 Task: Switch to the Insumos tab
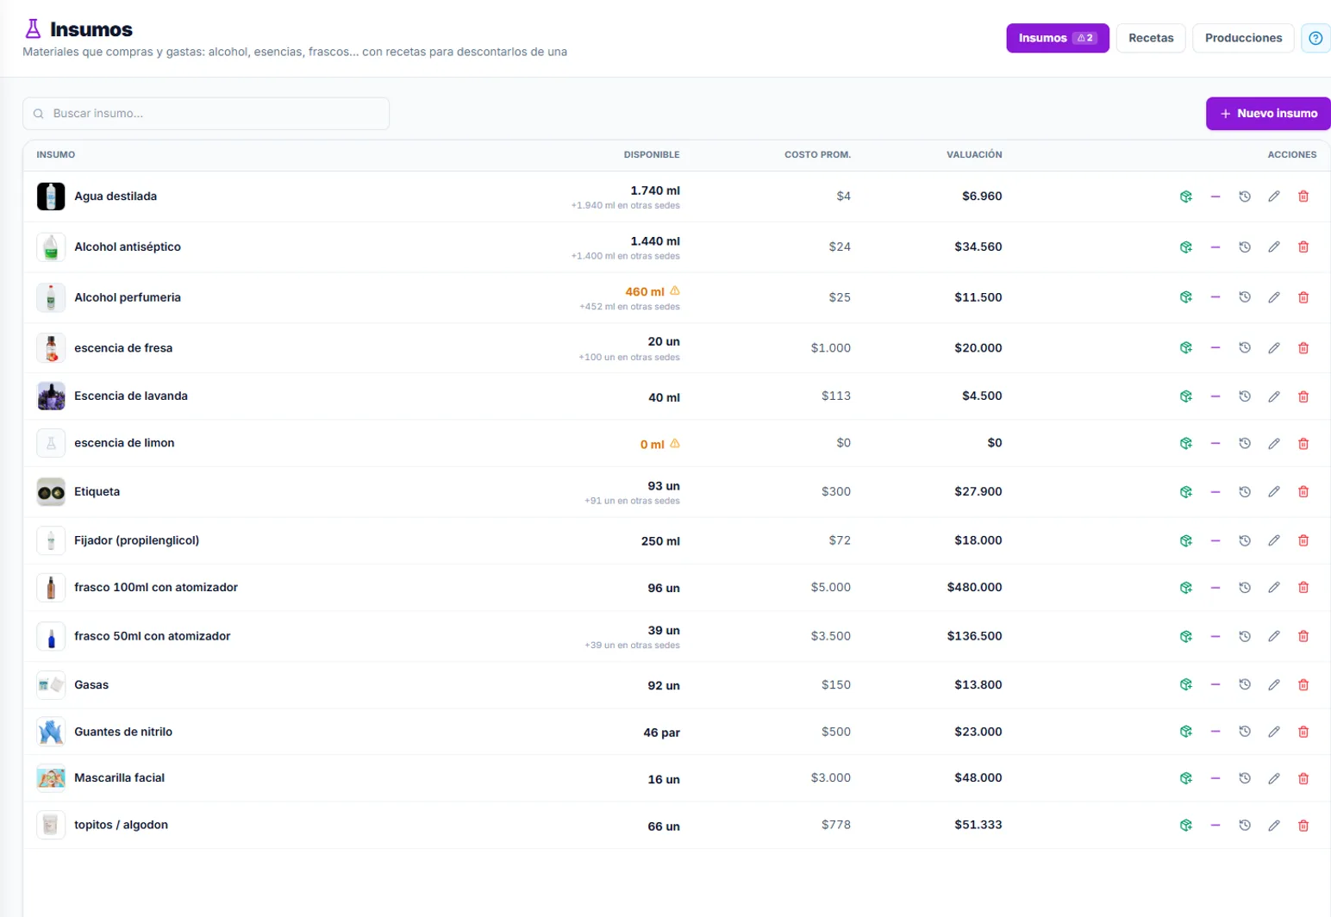pos(1058,38)
